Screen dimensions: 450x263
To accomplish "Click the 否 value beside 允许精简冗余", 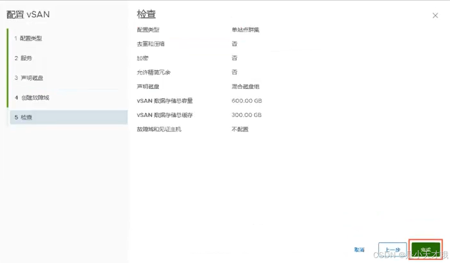I will pyautogui.click(x=235, y=72).
